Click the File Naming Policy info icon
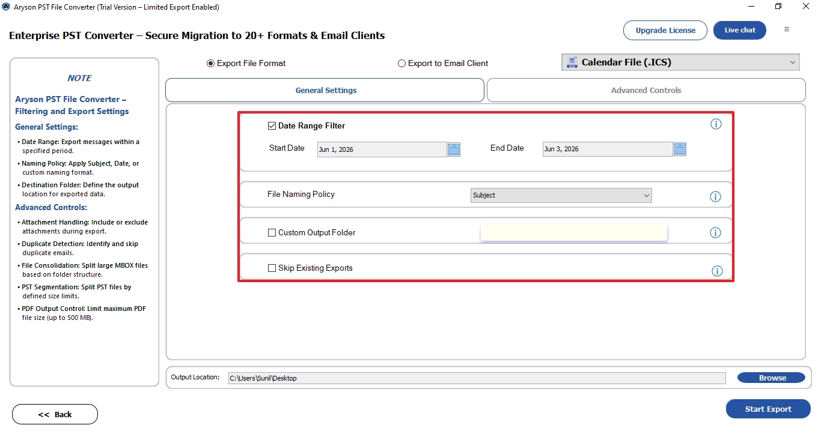Screen dimensions: 821x437 point(715,196)
